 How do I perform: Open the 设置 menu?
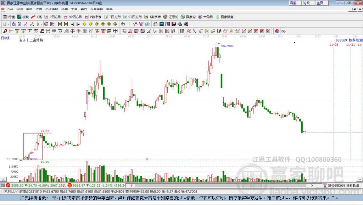[65, 10]
